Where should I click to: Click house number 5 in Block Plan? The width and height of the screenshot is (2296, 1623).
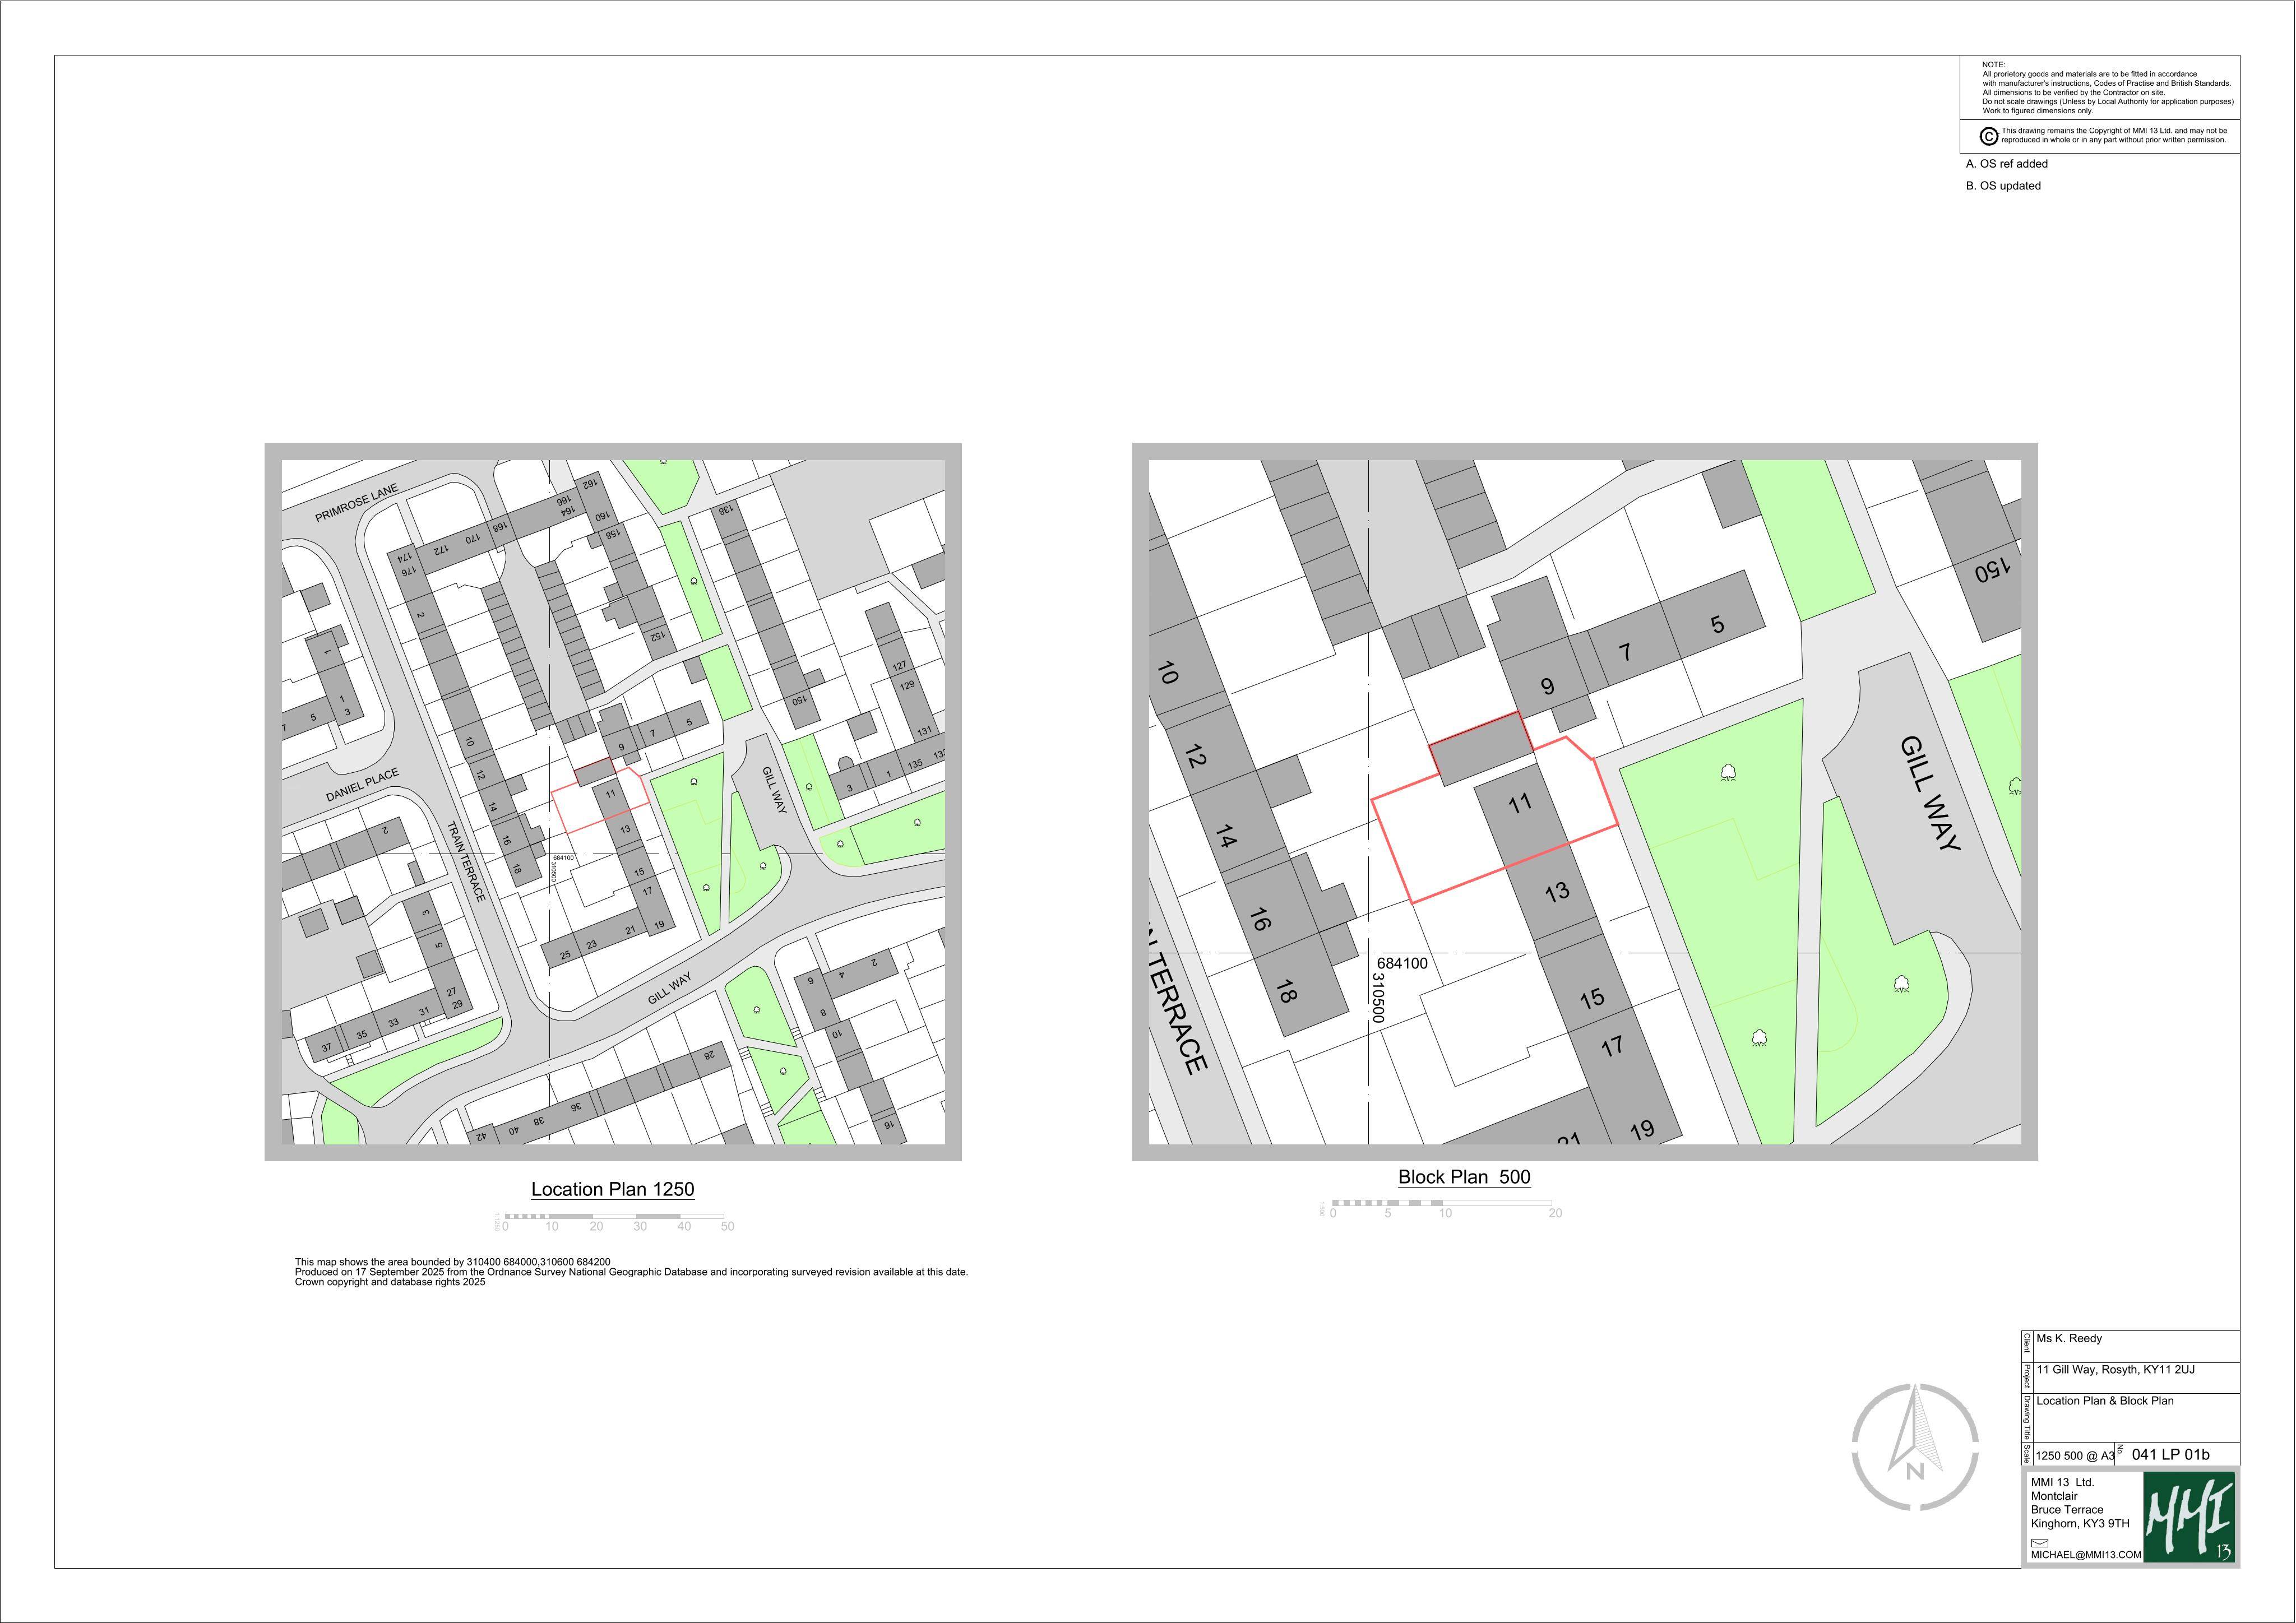coord(1717,624)
